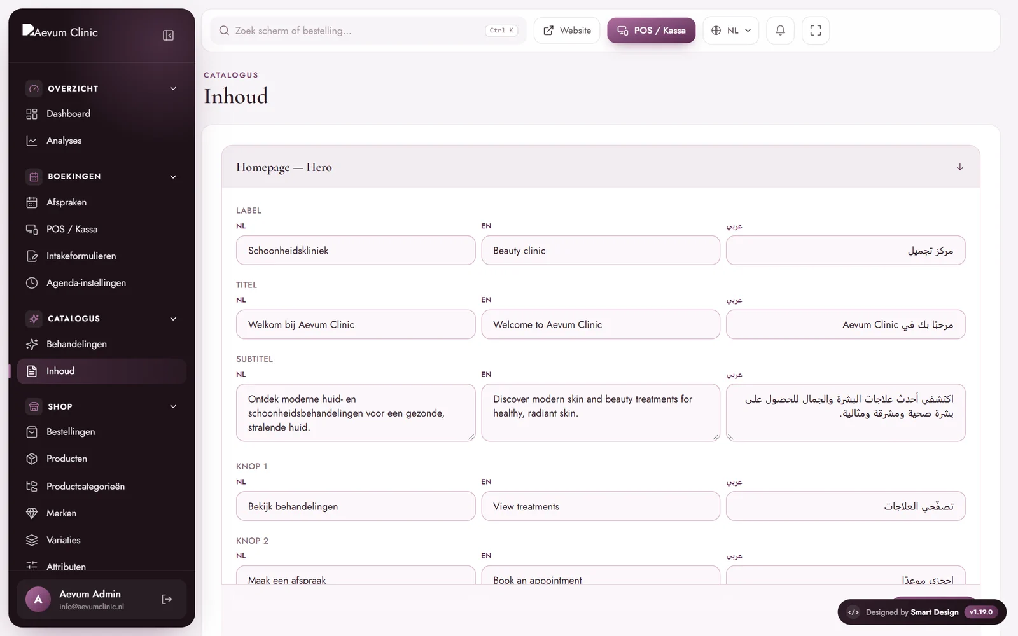Click the Producten box icon

click(x=32, y=459)
